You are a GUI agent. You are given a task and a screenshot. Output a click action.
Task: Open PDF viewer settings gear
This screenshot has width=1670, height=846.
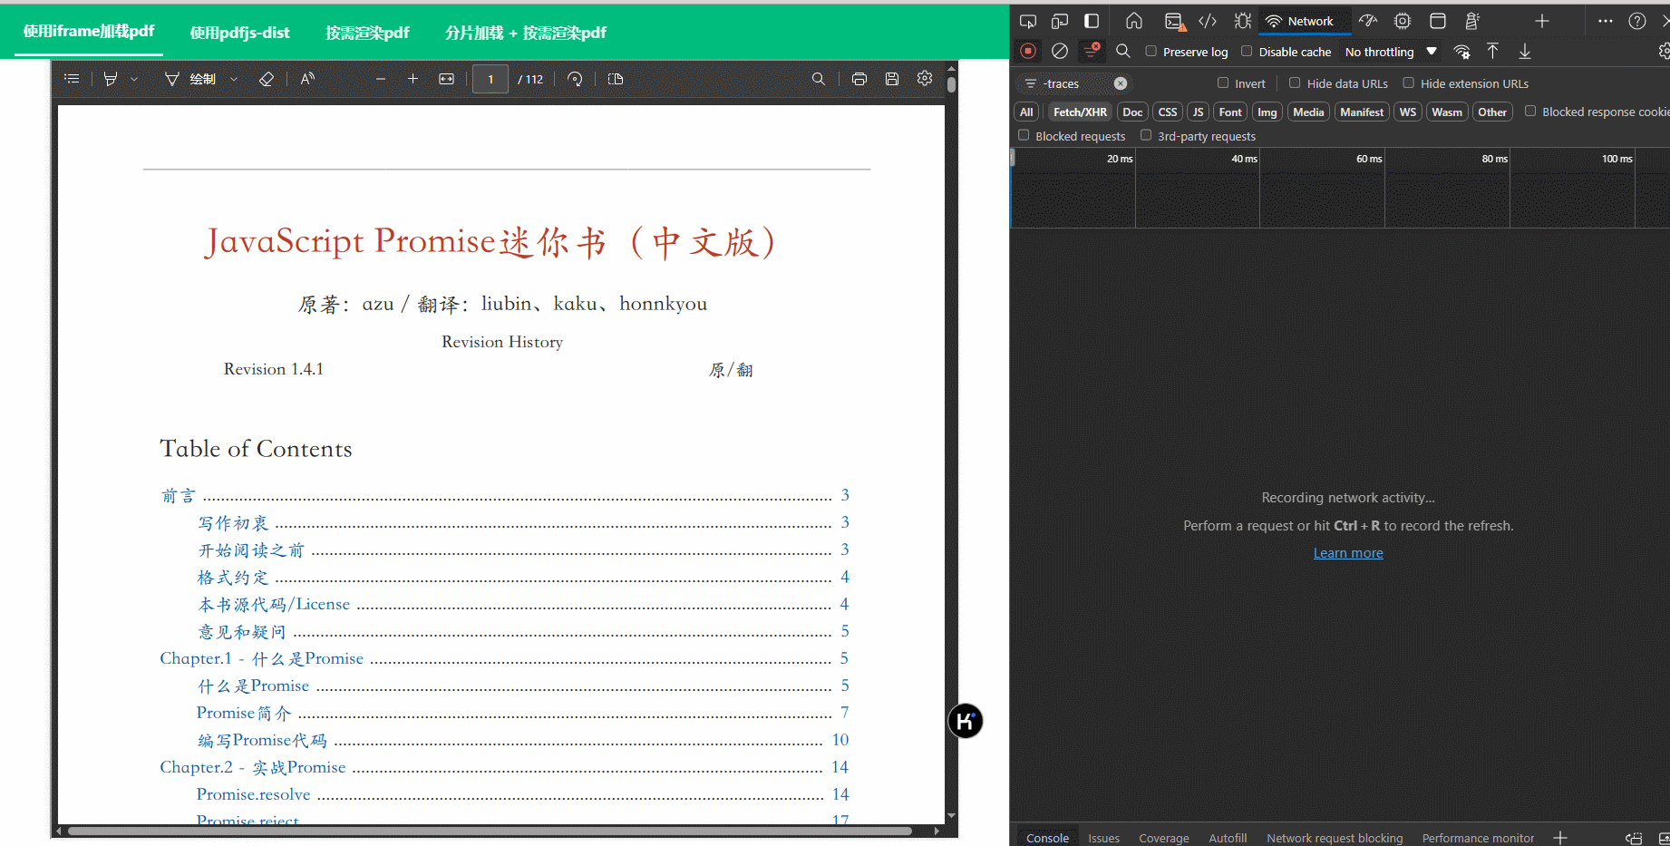pos(925,79)
